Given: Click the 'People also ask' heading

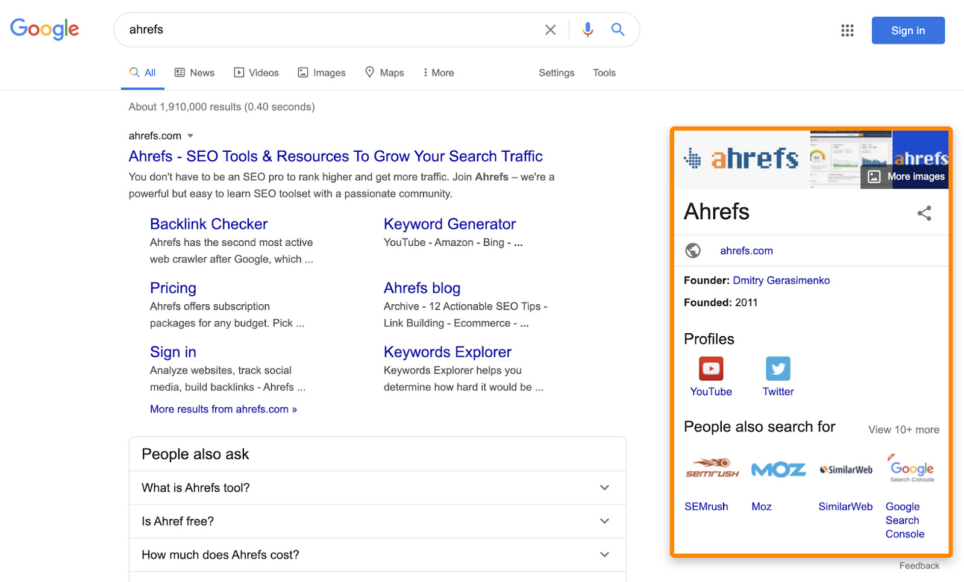Looking at the screenshot, I should (195, 454).
